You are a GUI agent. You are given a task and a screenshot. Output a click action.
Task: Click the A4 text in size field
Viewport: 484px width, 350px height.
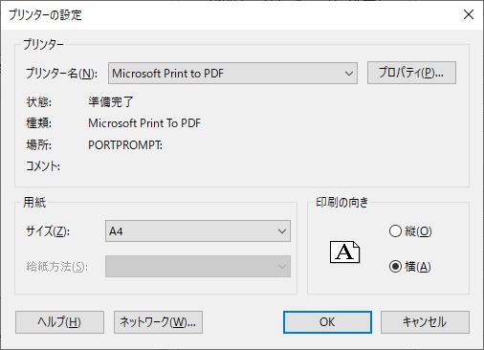(116, 231)
